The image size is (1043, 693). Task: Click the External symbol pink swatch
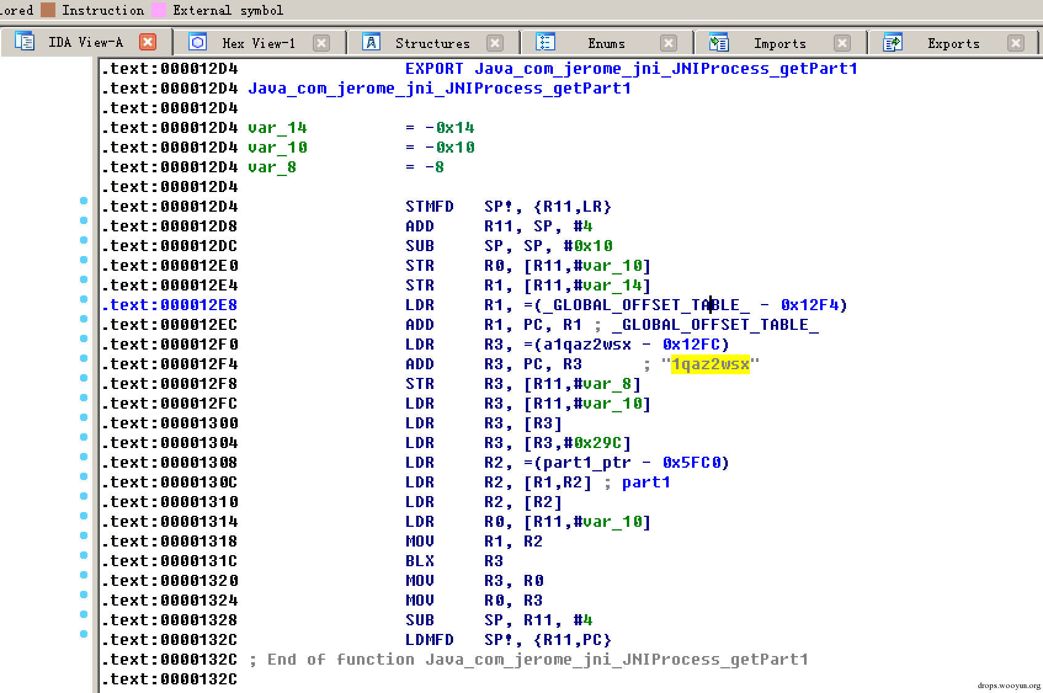(x=159, y=10)
